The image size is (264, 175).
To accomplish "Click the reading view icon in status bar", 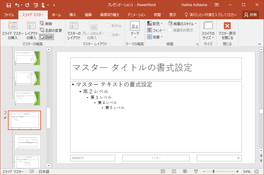I will [185, 171].
